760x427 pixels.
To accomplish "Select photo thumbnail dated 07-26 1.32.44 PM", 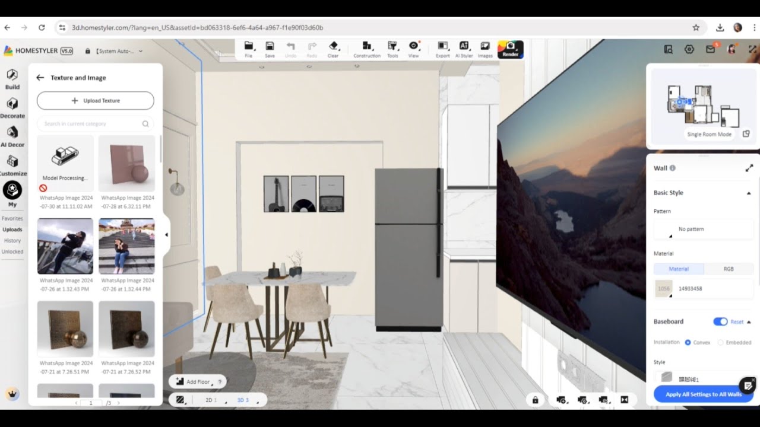I will 126,246.
